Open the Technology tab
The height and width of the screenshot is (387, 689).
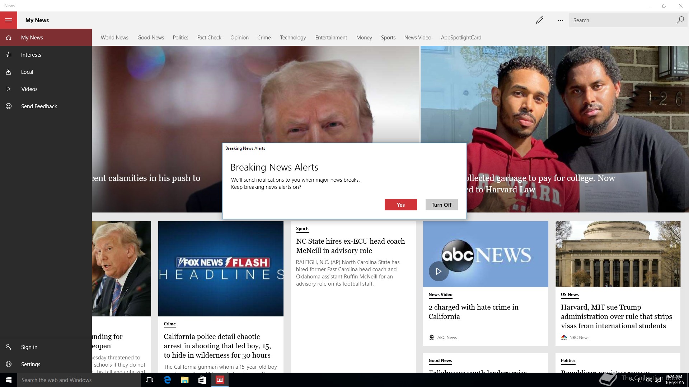(293, 38)
